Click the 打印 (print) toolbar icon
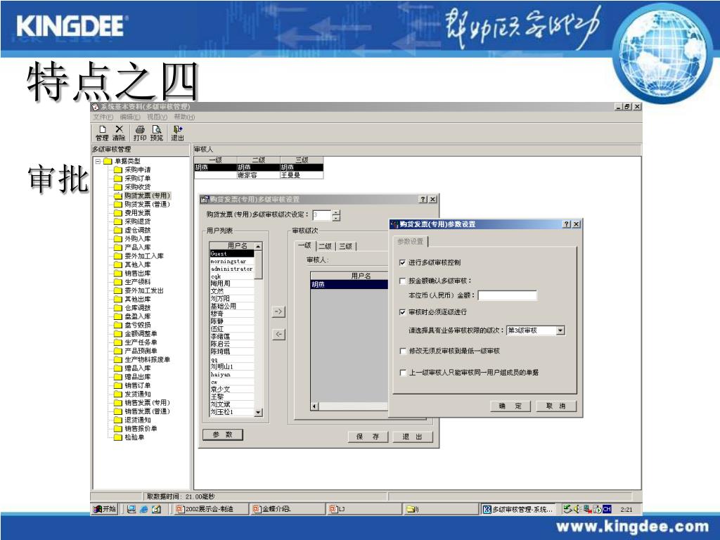Viewport: 720px width, 540px height. 140,133
